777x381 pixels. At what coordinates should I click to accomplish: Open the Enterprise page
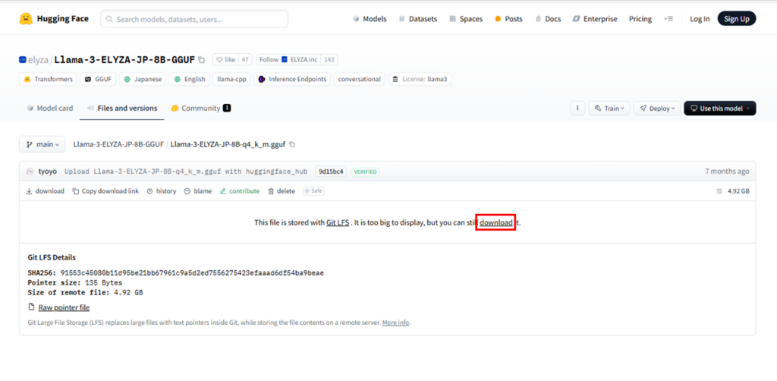[595, 19]
